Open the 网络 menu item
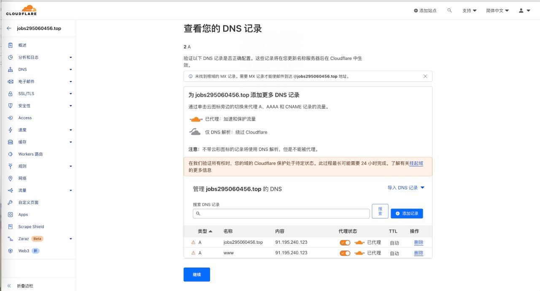 [22, 178]
